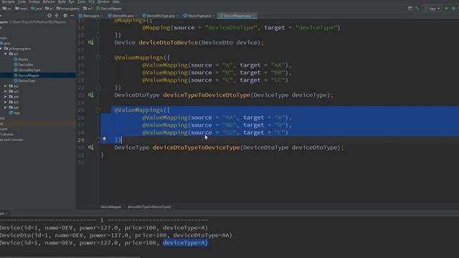
Task: Open the Analyze menu
Action: tap(34, 1)
